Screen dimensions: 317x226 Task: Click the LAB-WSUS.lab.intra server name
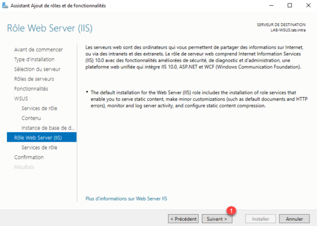288,30
